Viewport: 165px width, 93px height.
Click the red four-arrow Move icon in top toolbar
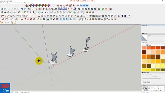pos(58,6)
